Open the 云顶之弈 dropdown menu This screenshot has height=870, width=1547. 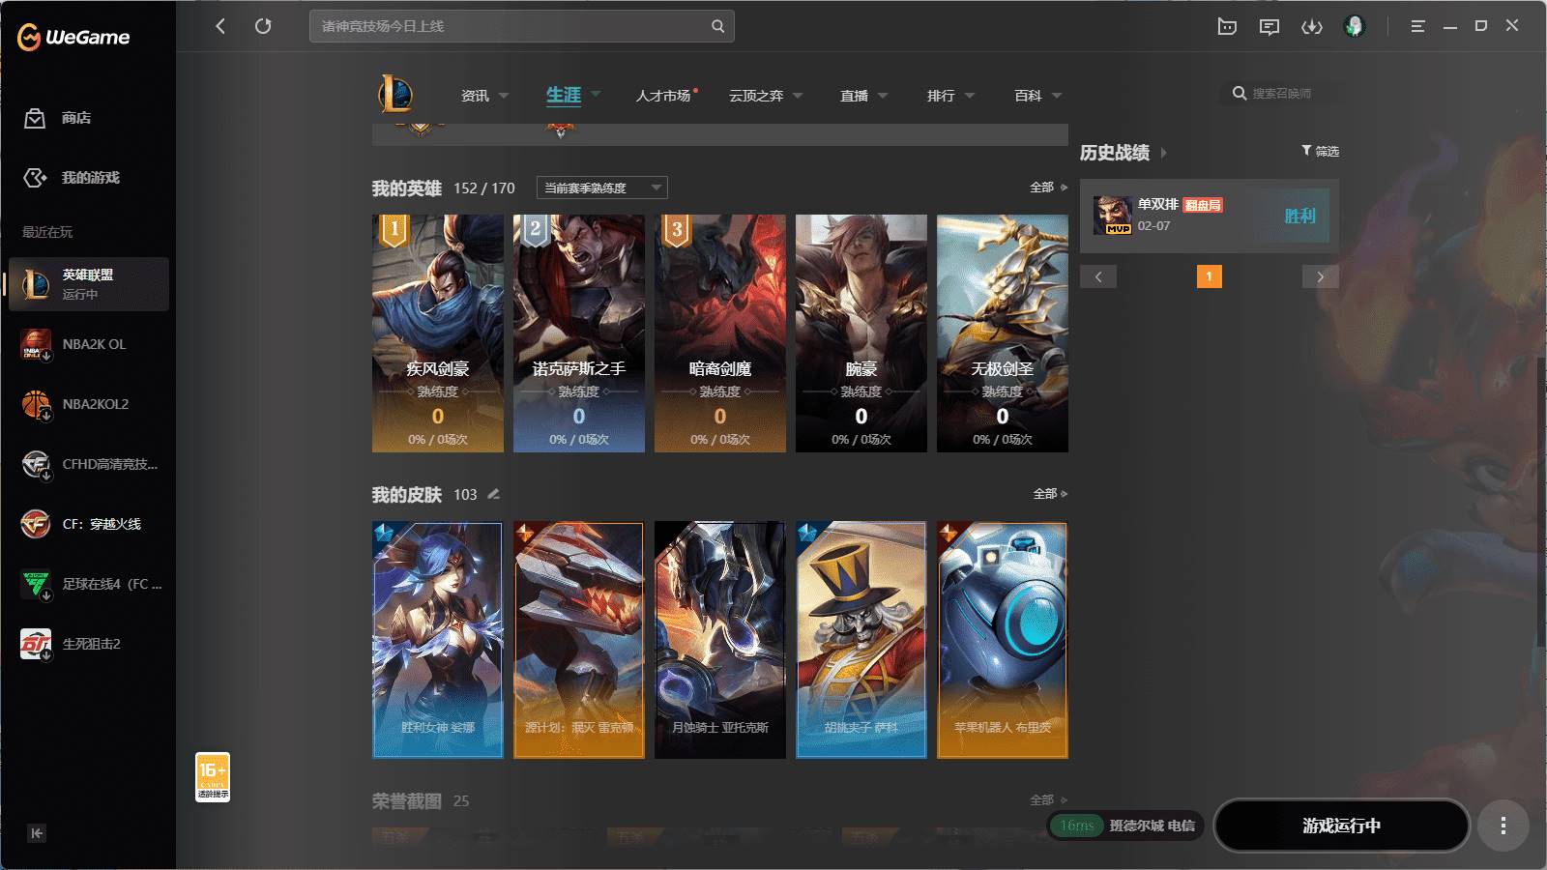pyautogui.click(x=766, y=96)
